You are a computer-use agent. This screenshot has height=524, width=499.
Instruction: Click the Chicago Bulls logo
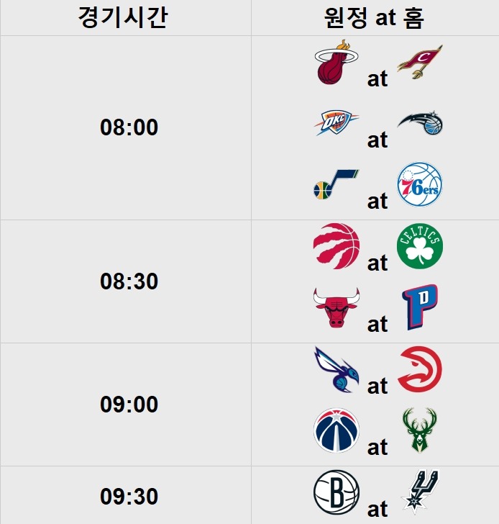336,308
